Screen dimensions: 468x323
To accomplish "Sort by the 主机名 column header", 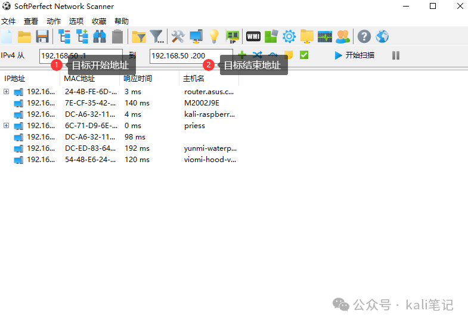I will 209,79.
